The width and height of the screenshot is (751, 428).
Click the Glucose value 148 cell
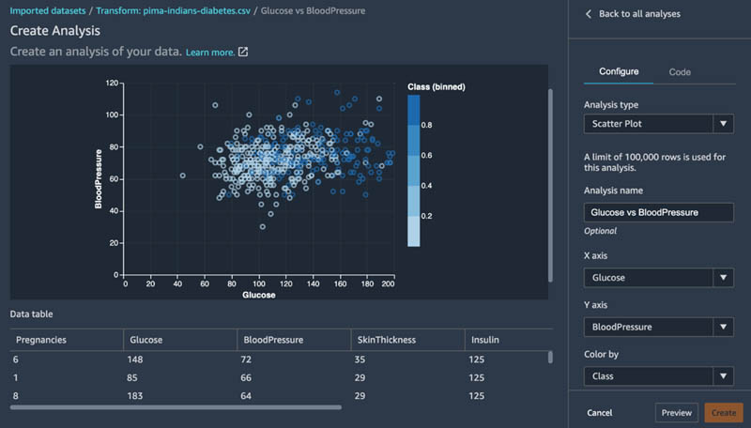[x=135, y=359]
